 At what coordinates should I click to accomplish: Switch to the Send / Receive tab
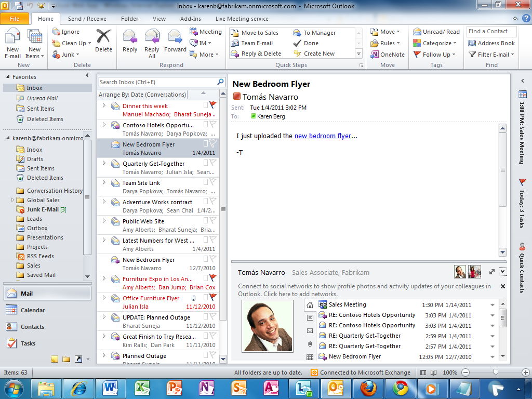coord(87,19)
